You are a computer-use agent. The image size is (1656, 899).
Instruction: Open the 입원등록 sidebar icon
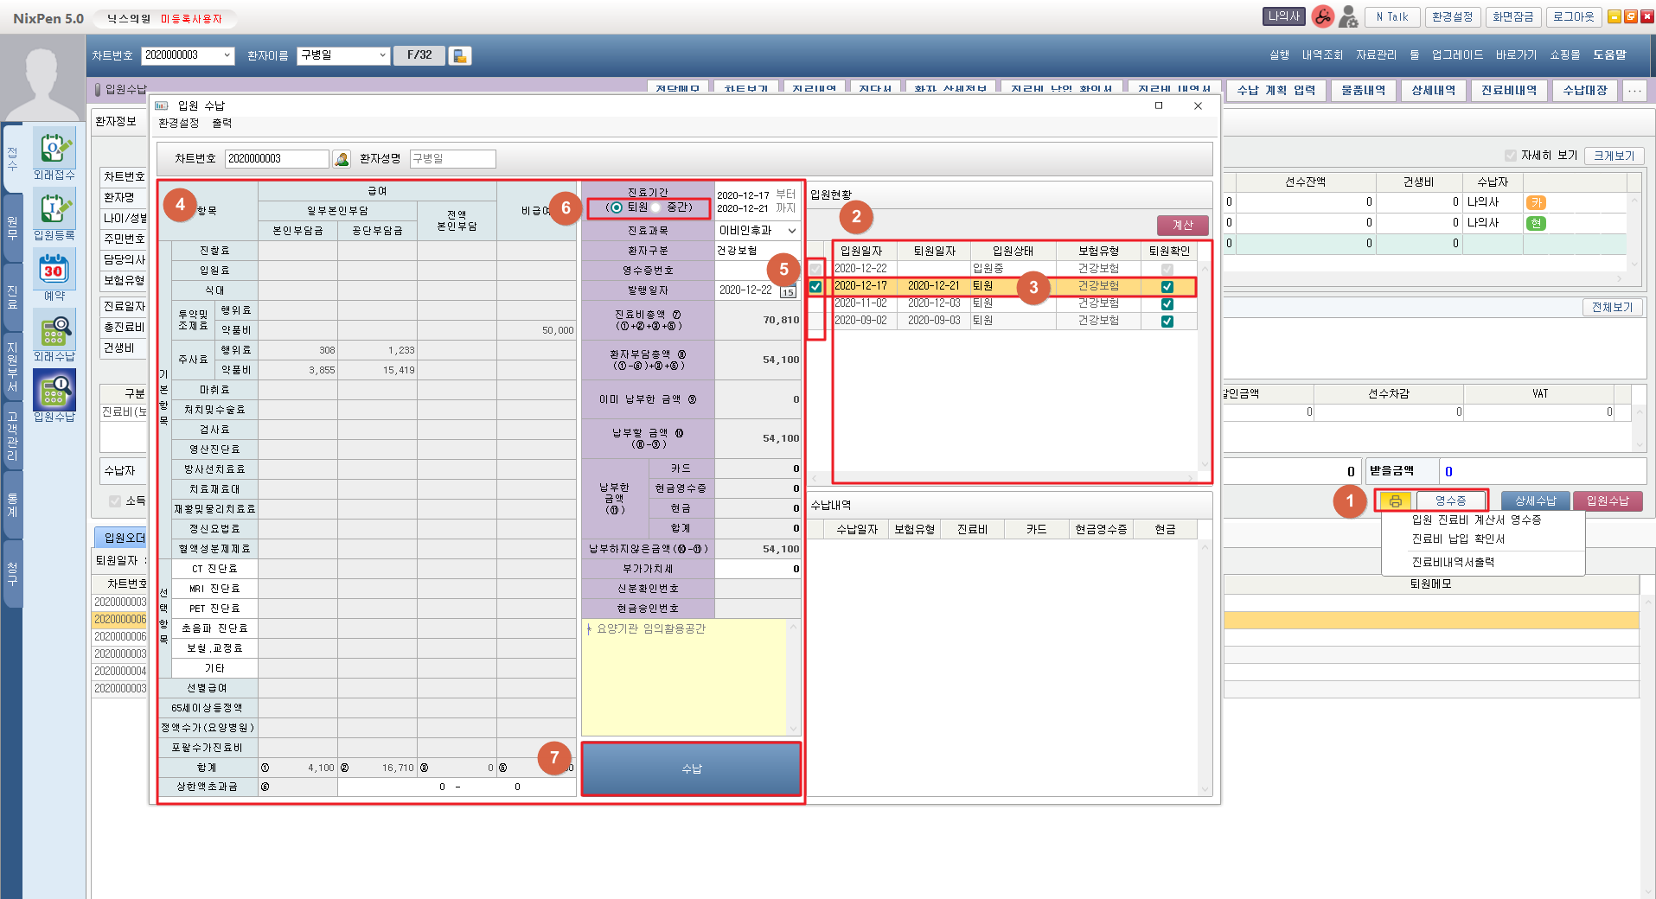54,210
